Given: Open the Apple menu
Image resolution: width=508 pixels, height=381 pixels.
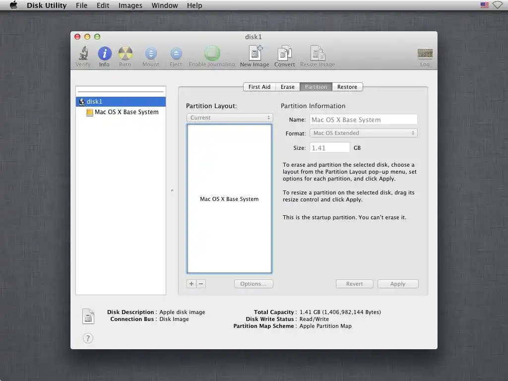Looking at the screenshot, I should [x=13, y=5].
